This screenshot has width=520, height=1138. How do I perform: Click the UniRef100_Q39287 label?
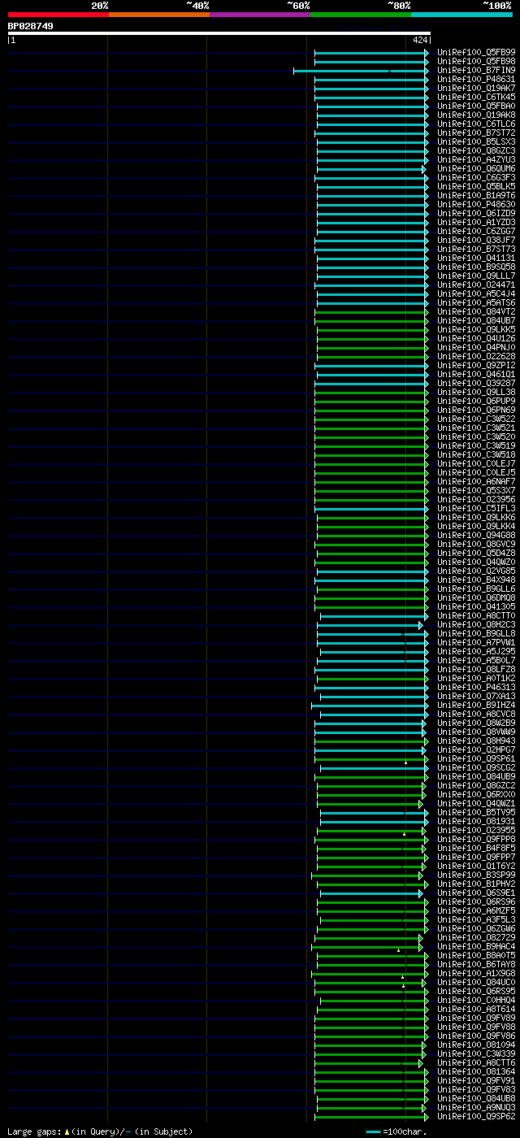476,383
